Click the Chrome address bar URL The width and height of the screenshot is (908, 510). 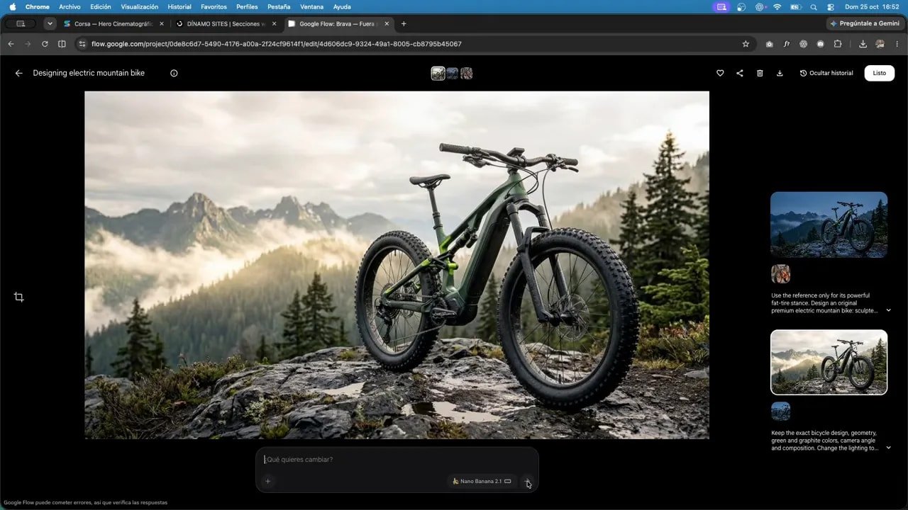click(x=277, y=44)
